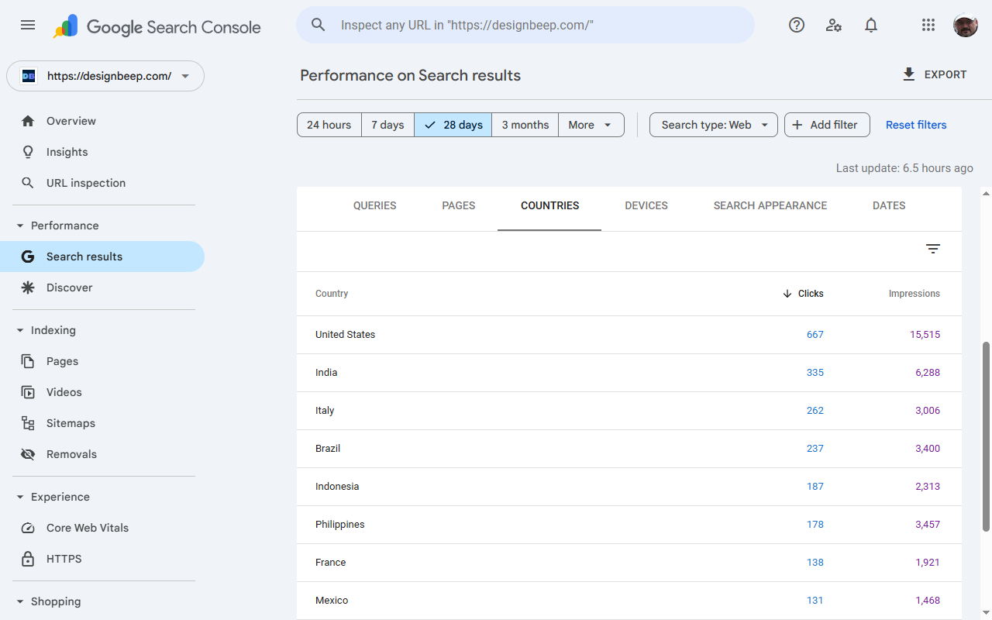Open the notifications bell
Image resolution: width=992 pixels, height=620 pixels.
point(871,25)
